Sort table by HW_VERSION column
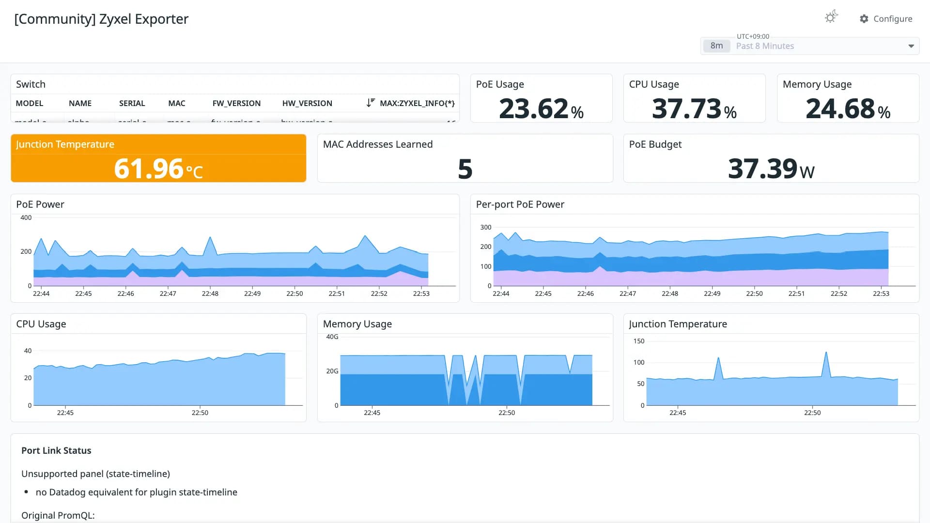This screenshot has height=523, width=930. (x=307, y=103)
